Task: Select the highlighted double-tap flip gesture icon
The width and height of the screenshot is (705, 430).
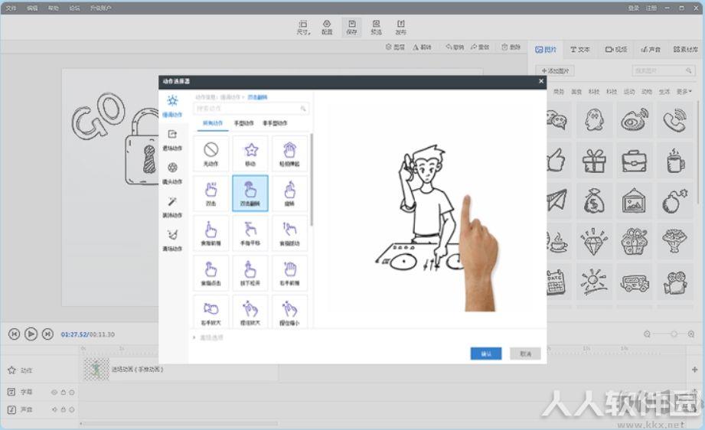Action: pos(250,194)
